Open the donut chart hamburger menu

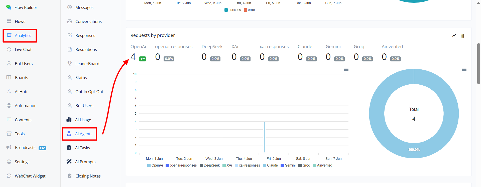pos(464,69)
